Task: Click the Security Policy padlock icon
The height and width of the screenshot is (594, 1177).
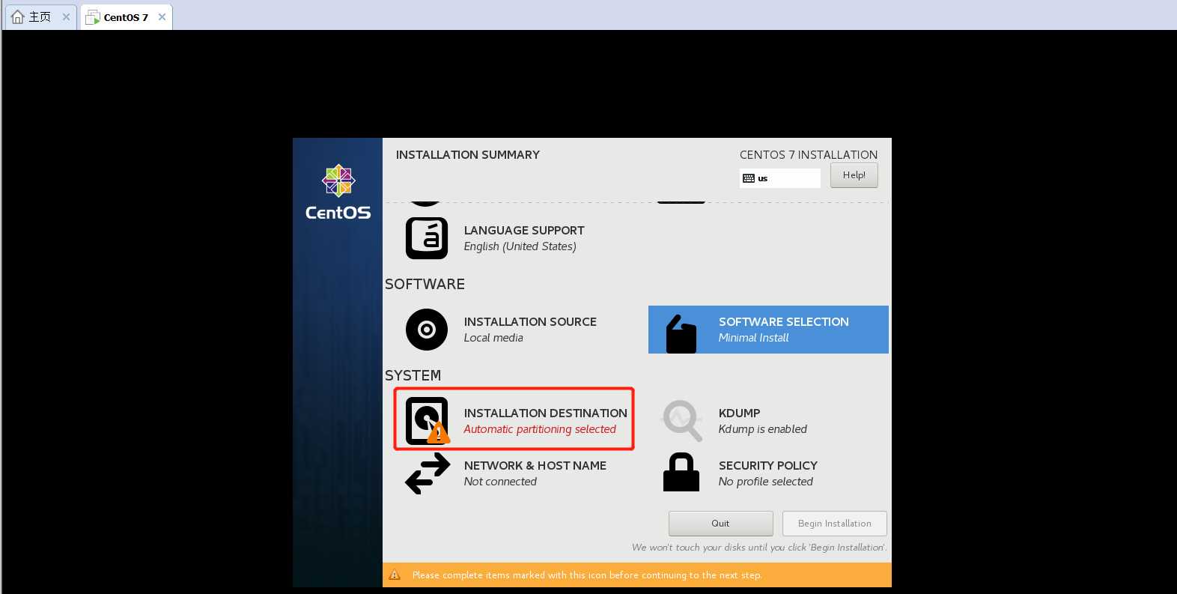Action: pos(681,472)
